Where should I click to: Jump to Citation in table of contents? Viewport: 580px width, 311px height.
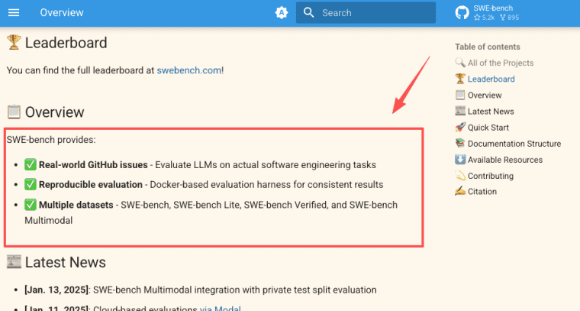(x=482, y=191)
